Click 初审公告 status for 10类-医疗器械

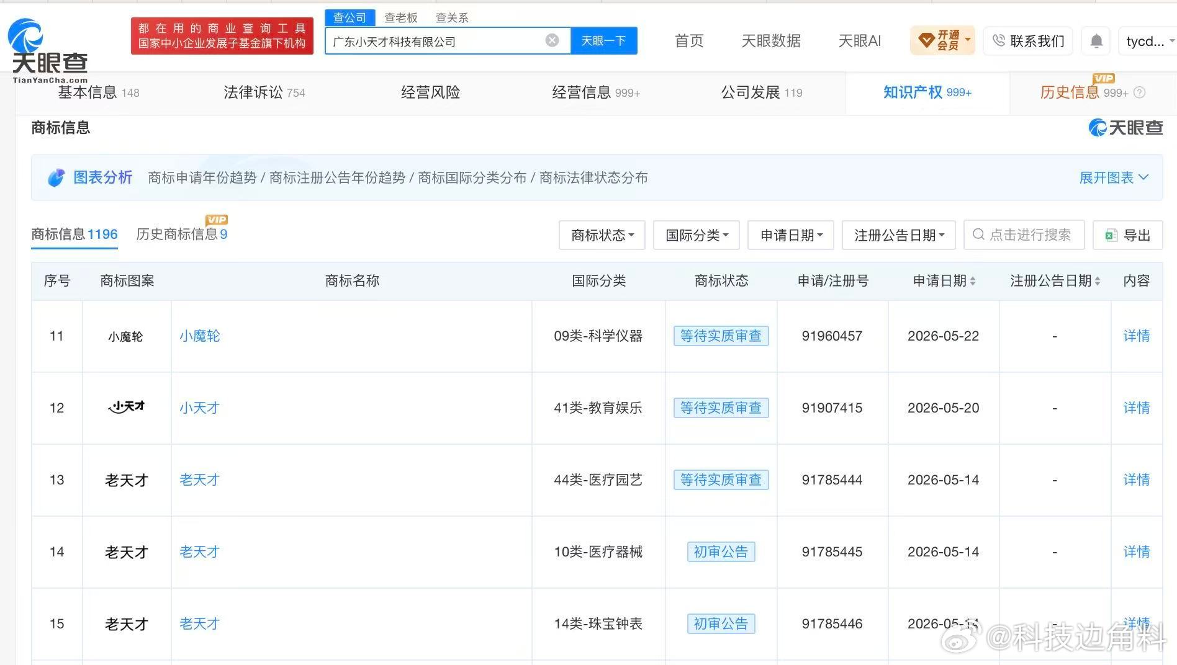pyautogui.click(x=721, y=551)
